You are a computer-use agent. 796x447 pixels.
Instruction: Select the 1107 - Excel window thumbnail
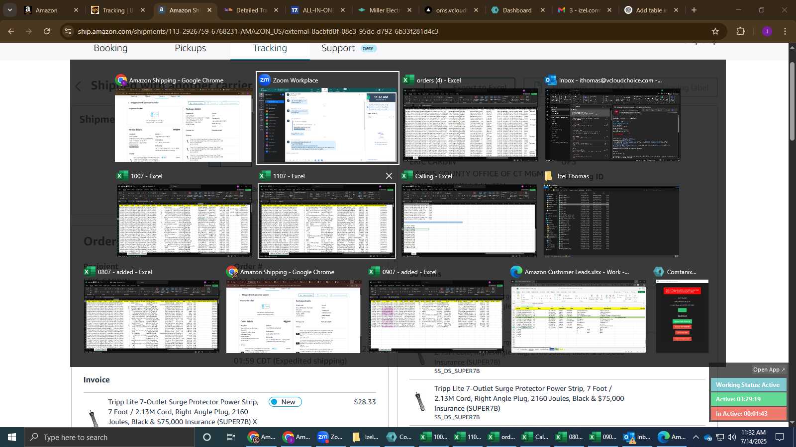point(327,214)
